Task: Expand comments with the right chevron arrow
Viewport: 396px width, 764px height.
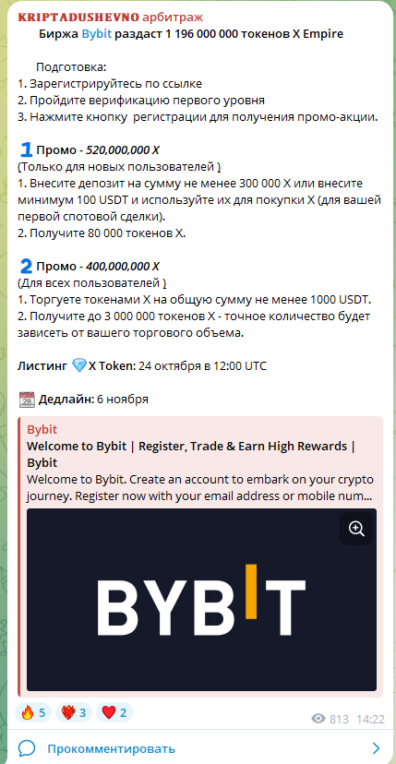Action: click(x=376, y=748)
